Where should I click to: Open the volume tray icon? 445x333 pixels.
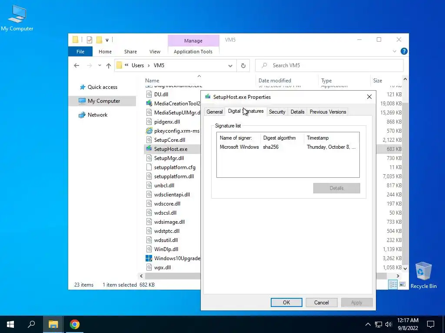[x=389, y=324]
